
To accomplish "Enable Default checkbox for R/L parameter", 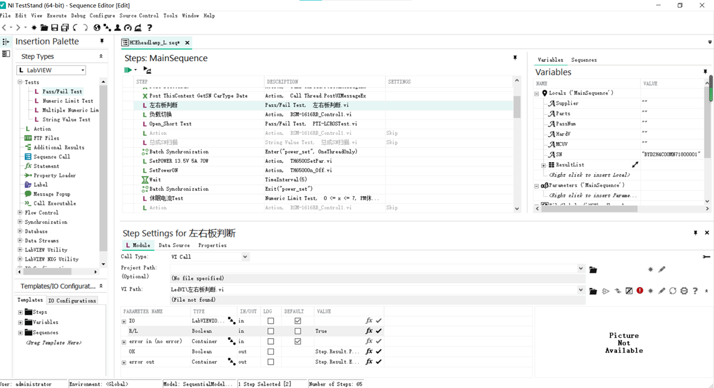I will pyautogui.click(x=297, y=331).
